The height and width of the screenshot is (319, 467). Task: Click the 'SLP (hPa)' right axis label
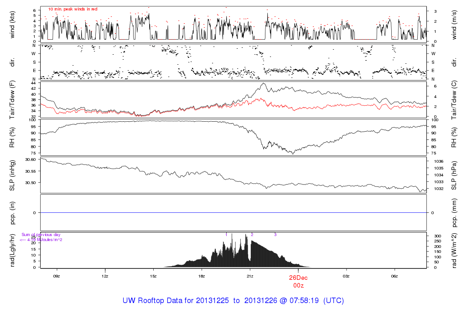[454, 175]
